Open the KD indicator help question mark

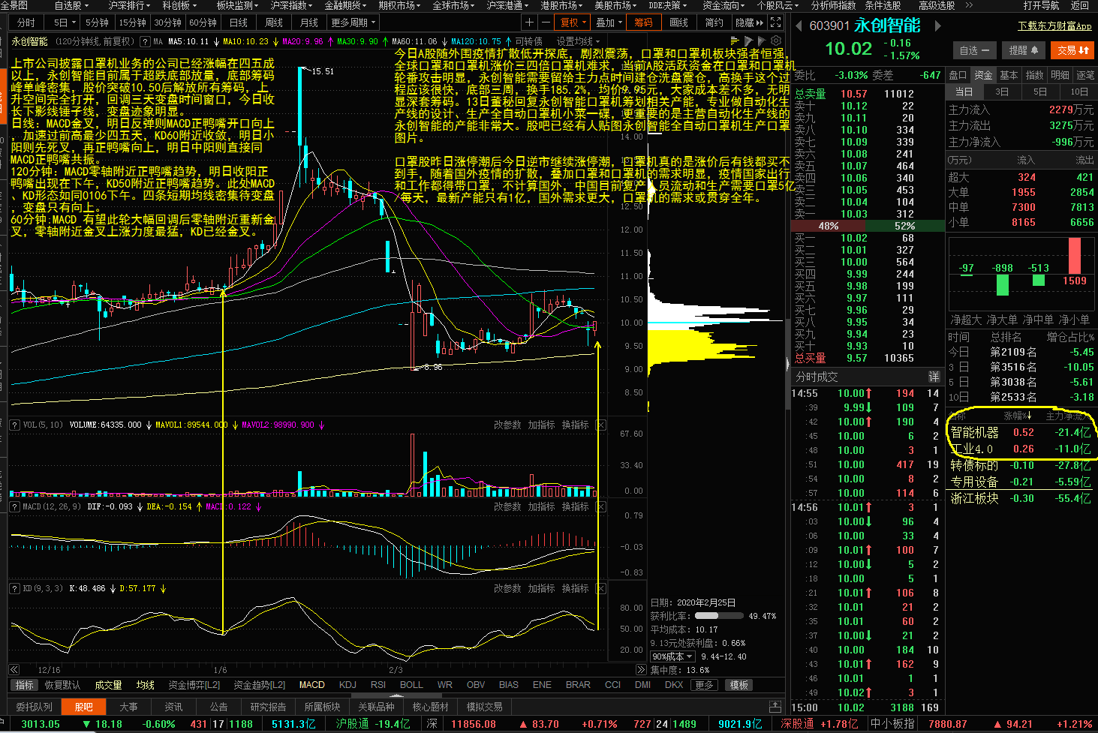tap(14, 588)
